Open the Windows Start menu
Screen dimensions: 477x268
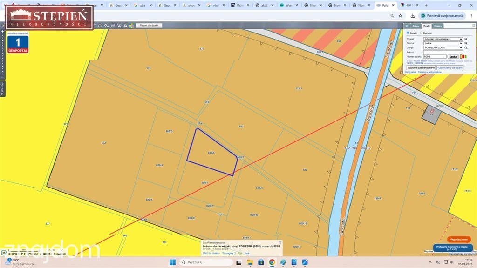click(x=172, y=262)
